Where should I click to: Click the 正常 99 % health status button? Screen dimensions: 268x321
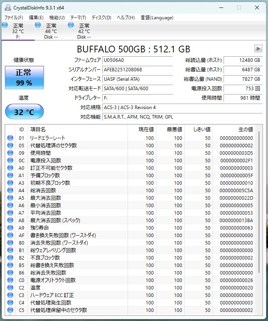pyautogui.click(x=24, y=77)
